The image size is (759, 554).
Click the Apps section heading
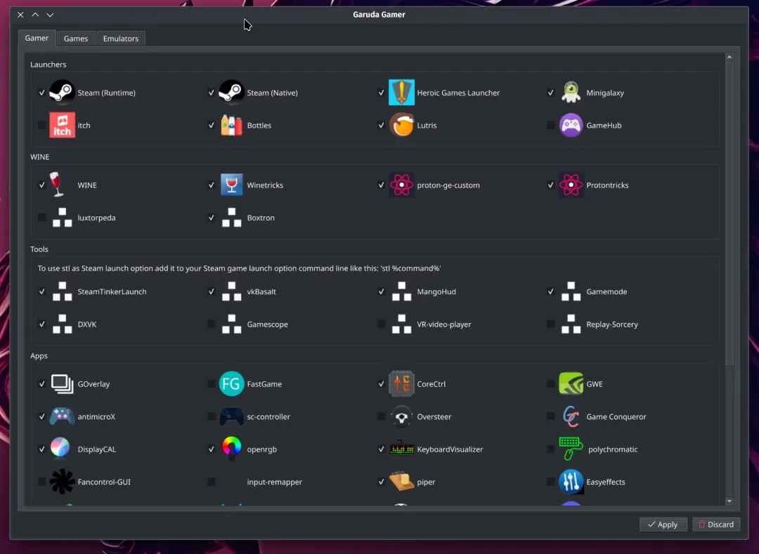pyautogui.click(x=39, y=355)
